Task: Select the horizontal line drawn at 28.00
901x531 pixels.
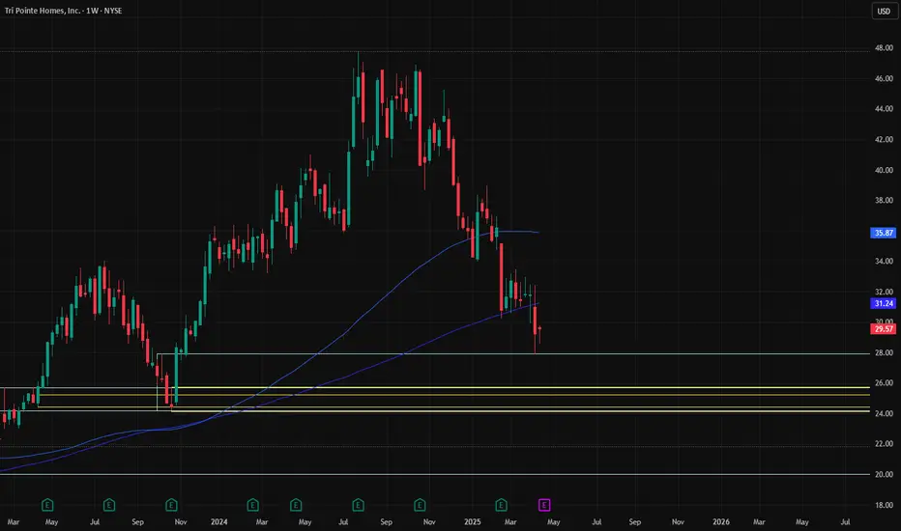Action: pos(513,353)
